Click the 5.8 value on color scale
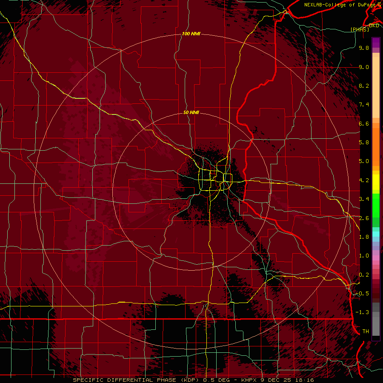Image resolution: width=383 pixels, height=383 pixels. (x=364, y=143)
